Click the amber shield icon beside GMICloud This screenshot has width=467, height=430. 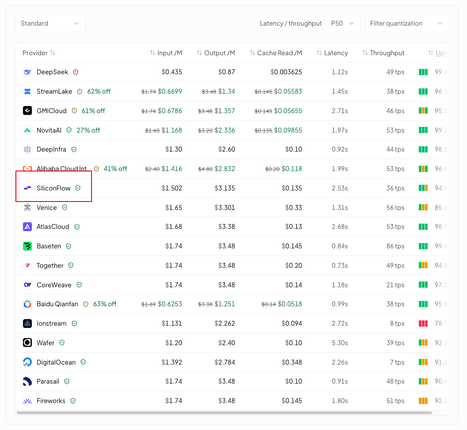(74, 110)
